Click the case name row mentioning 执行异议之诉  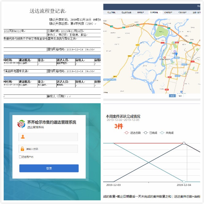[x=52, y=39]
